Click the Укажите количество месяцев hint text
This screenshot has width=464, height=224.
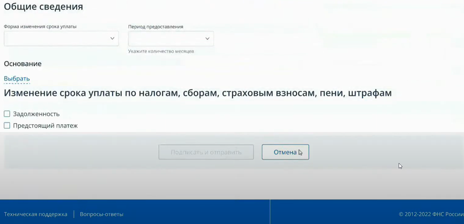pyautogui.click(x=161, y=51)
